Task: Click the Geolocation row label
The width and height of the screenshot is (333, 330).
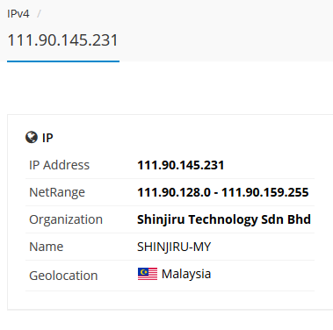Action: [x=63, y=276]
